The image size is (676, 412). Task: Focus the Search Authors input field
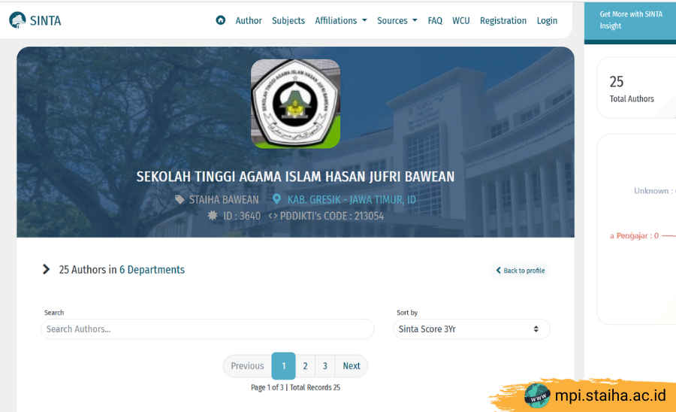[x=207, y=329]
